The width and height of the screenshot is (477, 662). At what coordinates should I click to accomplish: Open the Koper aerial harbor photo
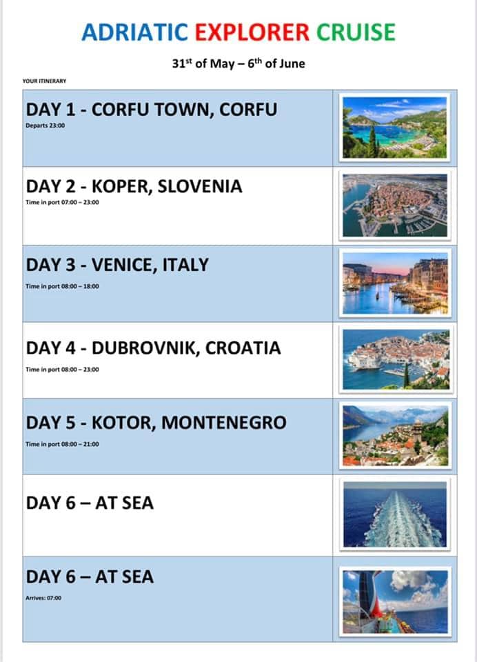tap(395, 205)
